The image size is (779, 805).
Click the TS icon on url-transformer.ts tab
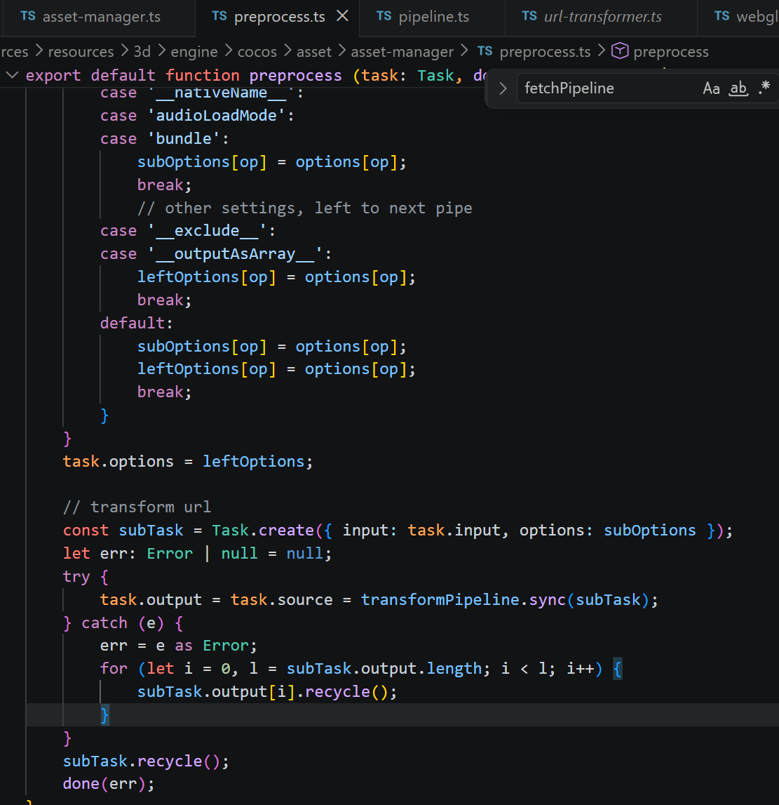pyautogui.click(x=529, y=16)
